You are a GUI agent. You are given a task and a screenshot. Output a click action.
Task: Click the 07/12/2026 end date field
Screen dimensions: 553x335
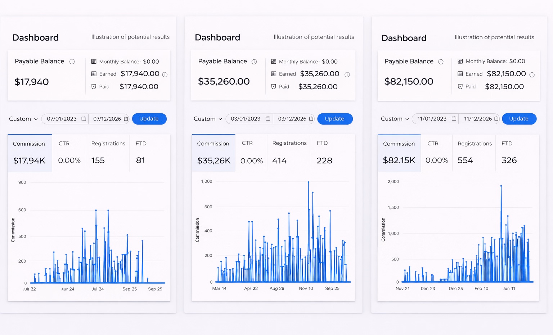tap(109, 119)
